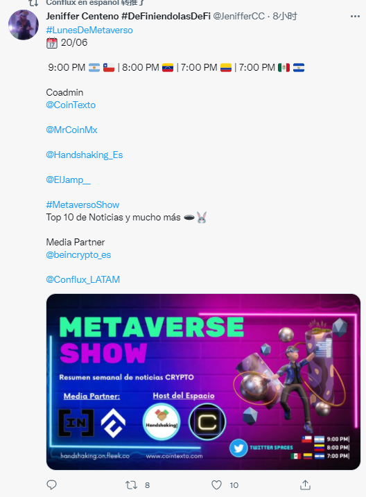The width and height of the screenshot is (366, 497).
Task: Open the share upload icon
Action: [x=305, y=485]
